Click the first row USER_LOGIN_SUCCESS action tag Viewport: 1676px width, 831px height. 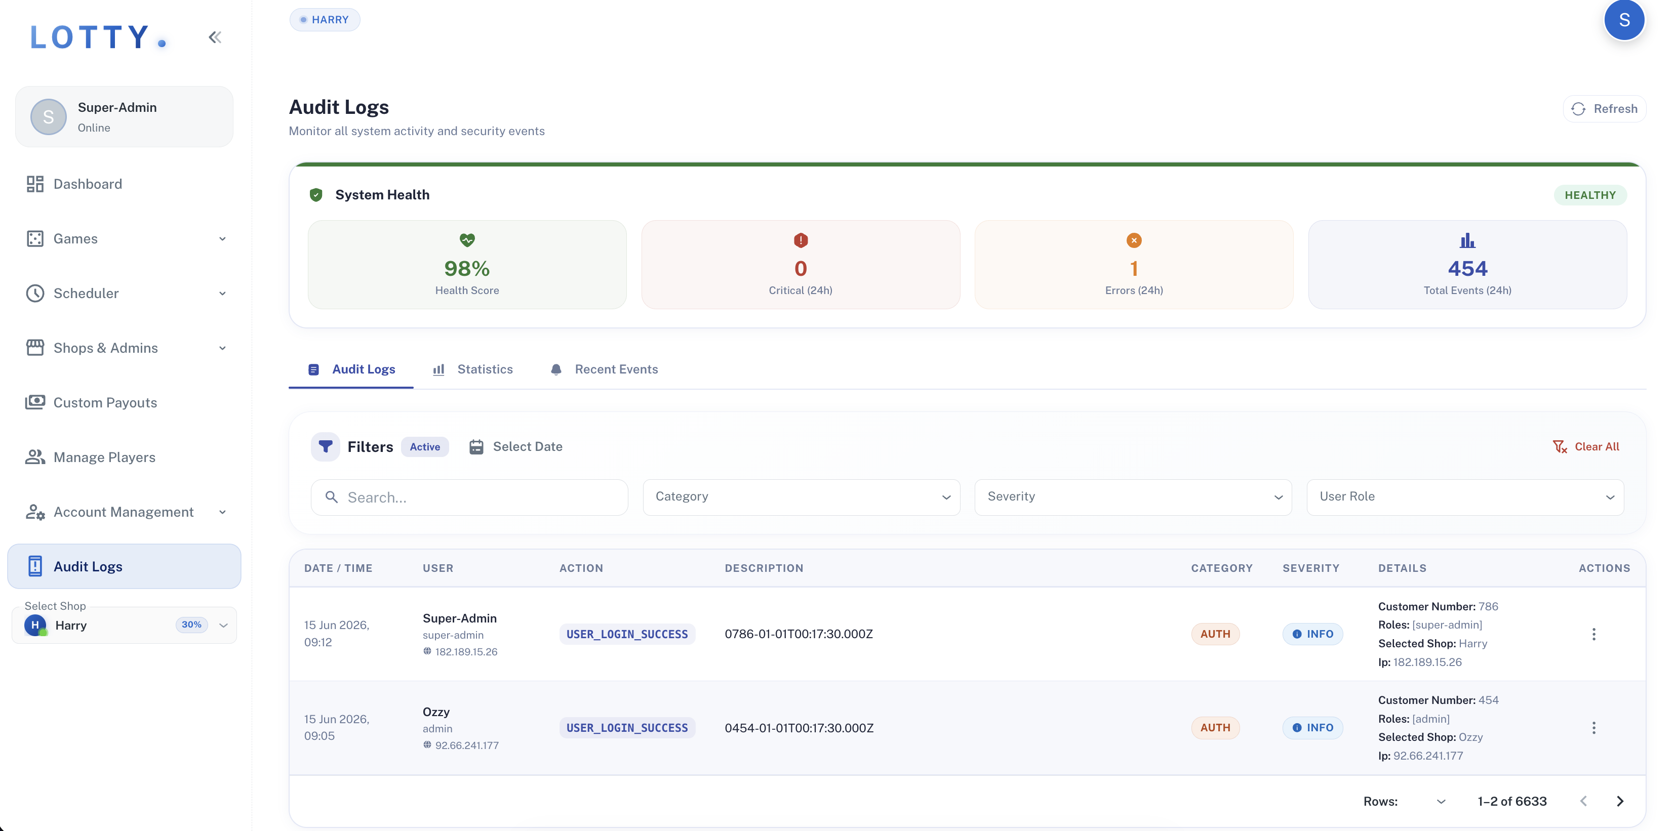(x=626, y=634)
